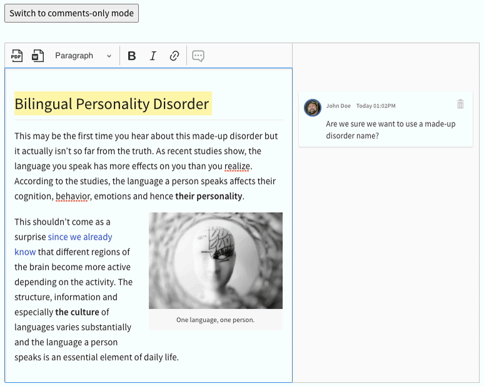The width and height of the screenshot is (484, 386).
Task: Open the 'since we already know' link
Action: pos(80,237)
